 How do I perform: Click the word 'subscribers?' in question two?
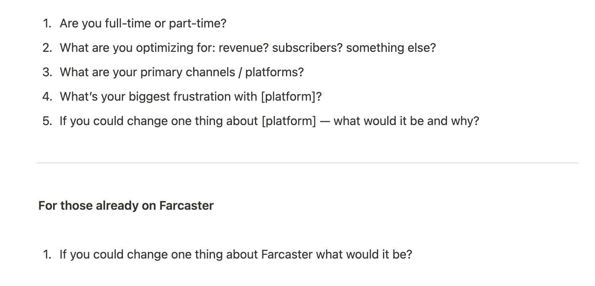[x=307, y=48]
